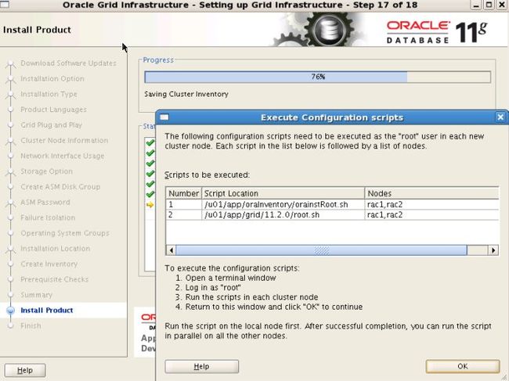Click number 2 cell in script table

point(184,214)
